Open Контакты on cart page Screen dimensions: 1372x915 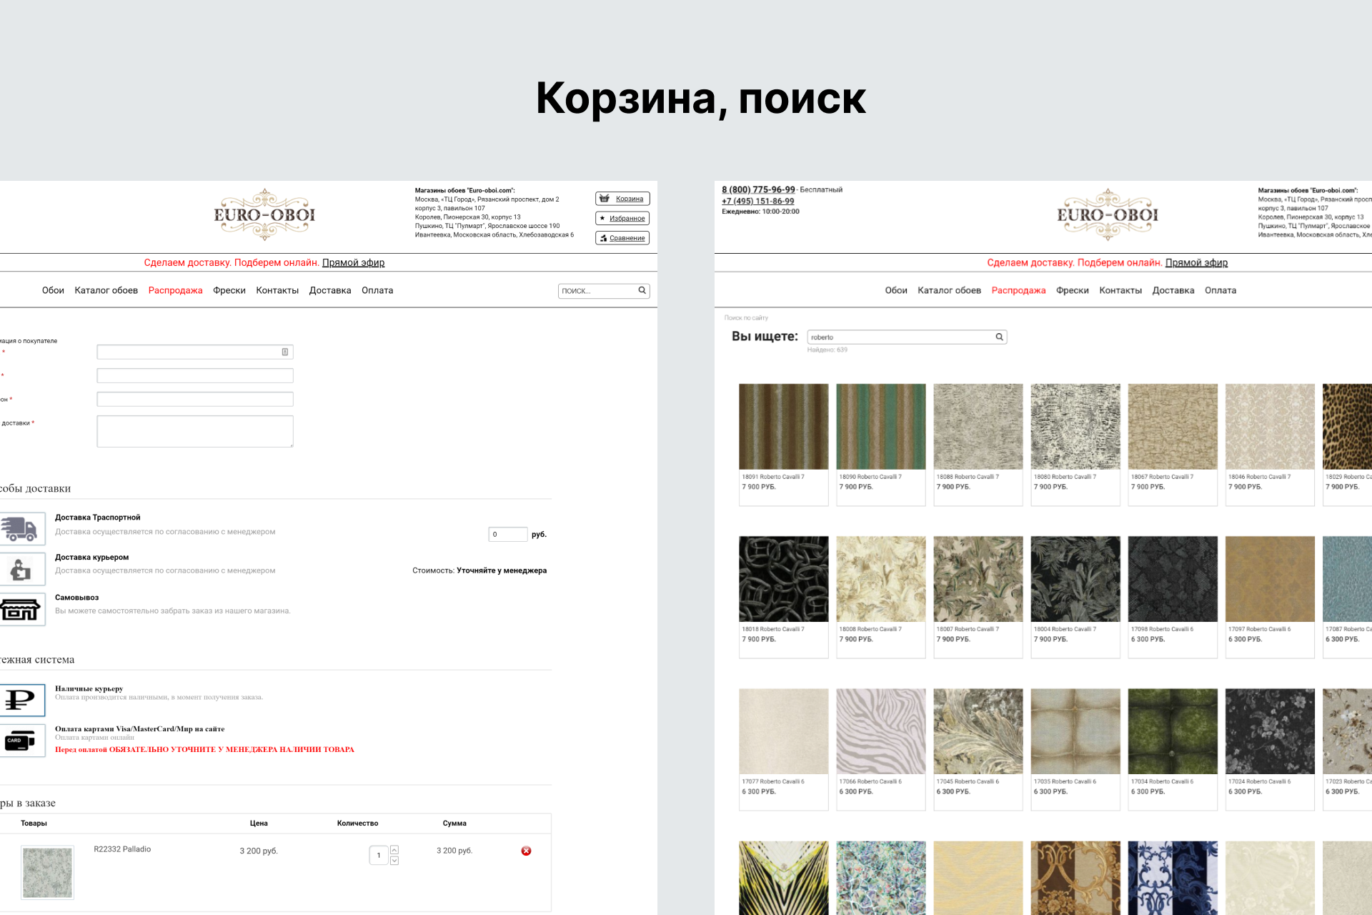click(x=277, y=290)
